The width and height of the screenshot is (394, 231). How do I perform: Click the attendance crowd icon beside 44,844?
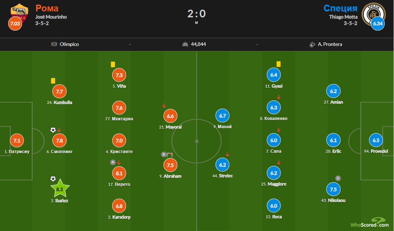185,44
